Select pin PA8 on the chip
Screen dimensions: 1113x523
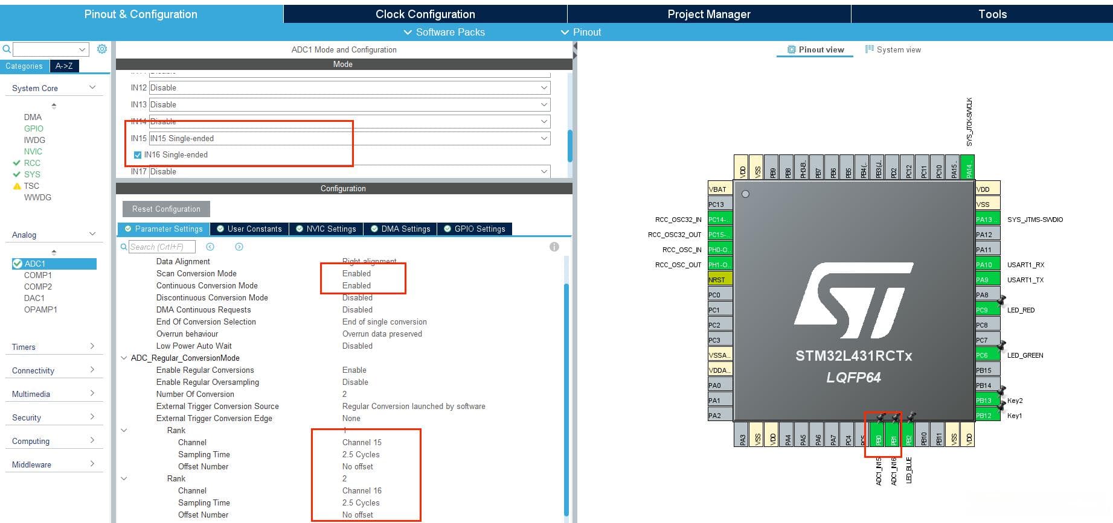pyautogui.click(x=987, y=294)
